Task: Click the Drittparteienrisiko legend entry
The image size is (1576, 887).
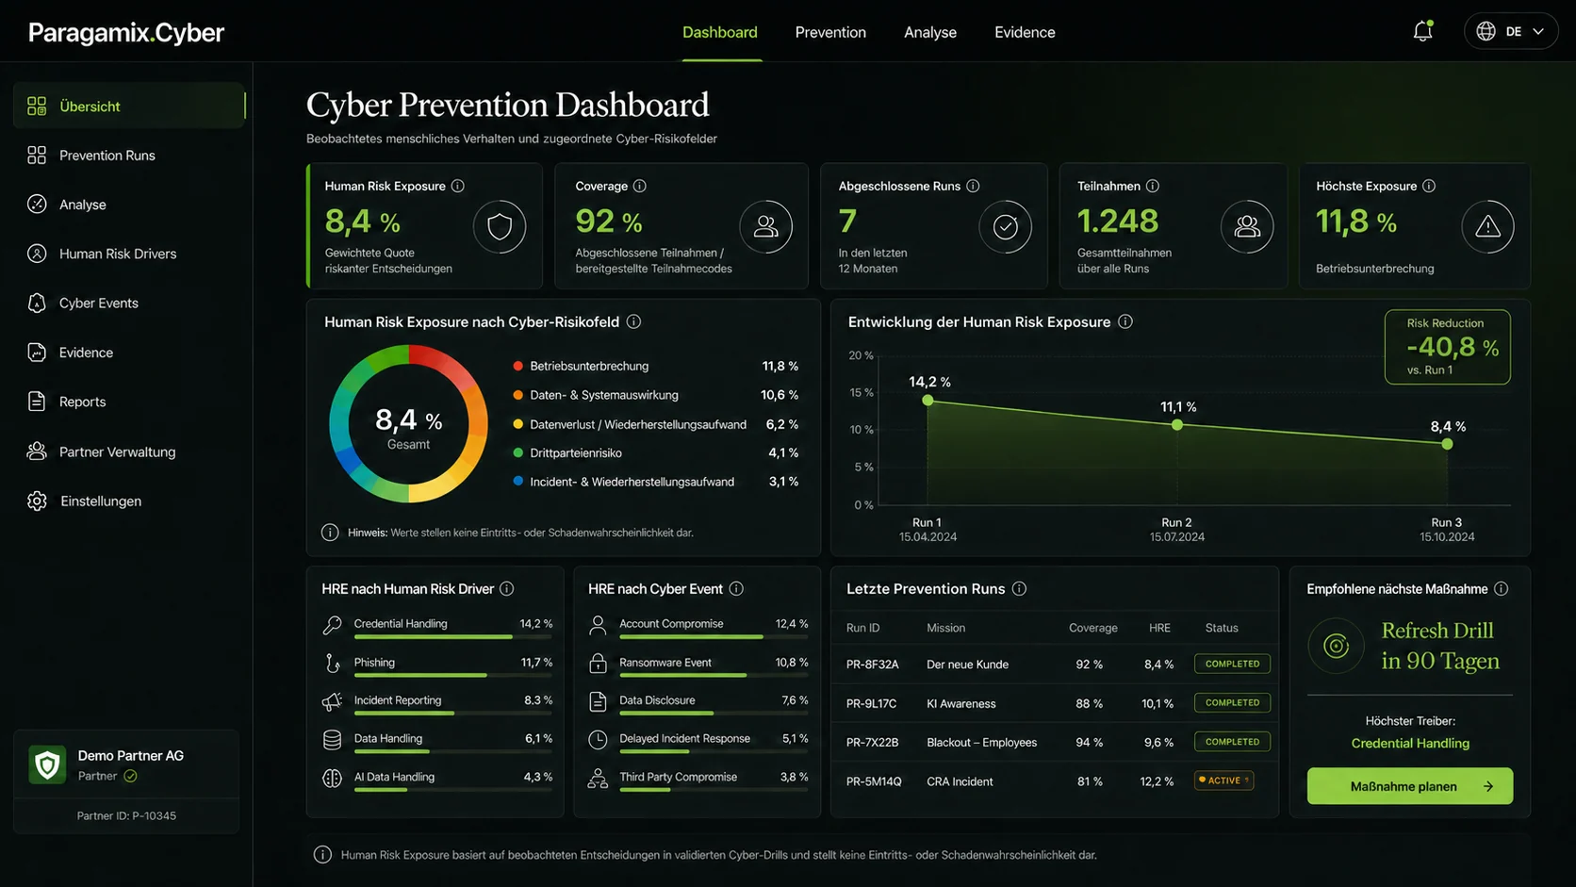Action: (x=656, y=452)
